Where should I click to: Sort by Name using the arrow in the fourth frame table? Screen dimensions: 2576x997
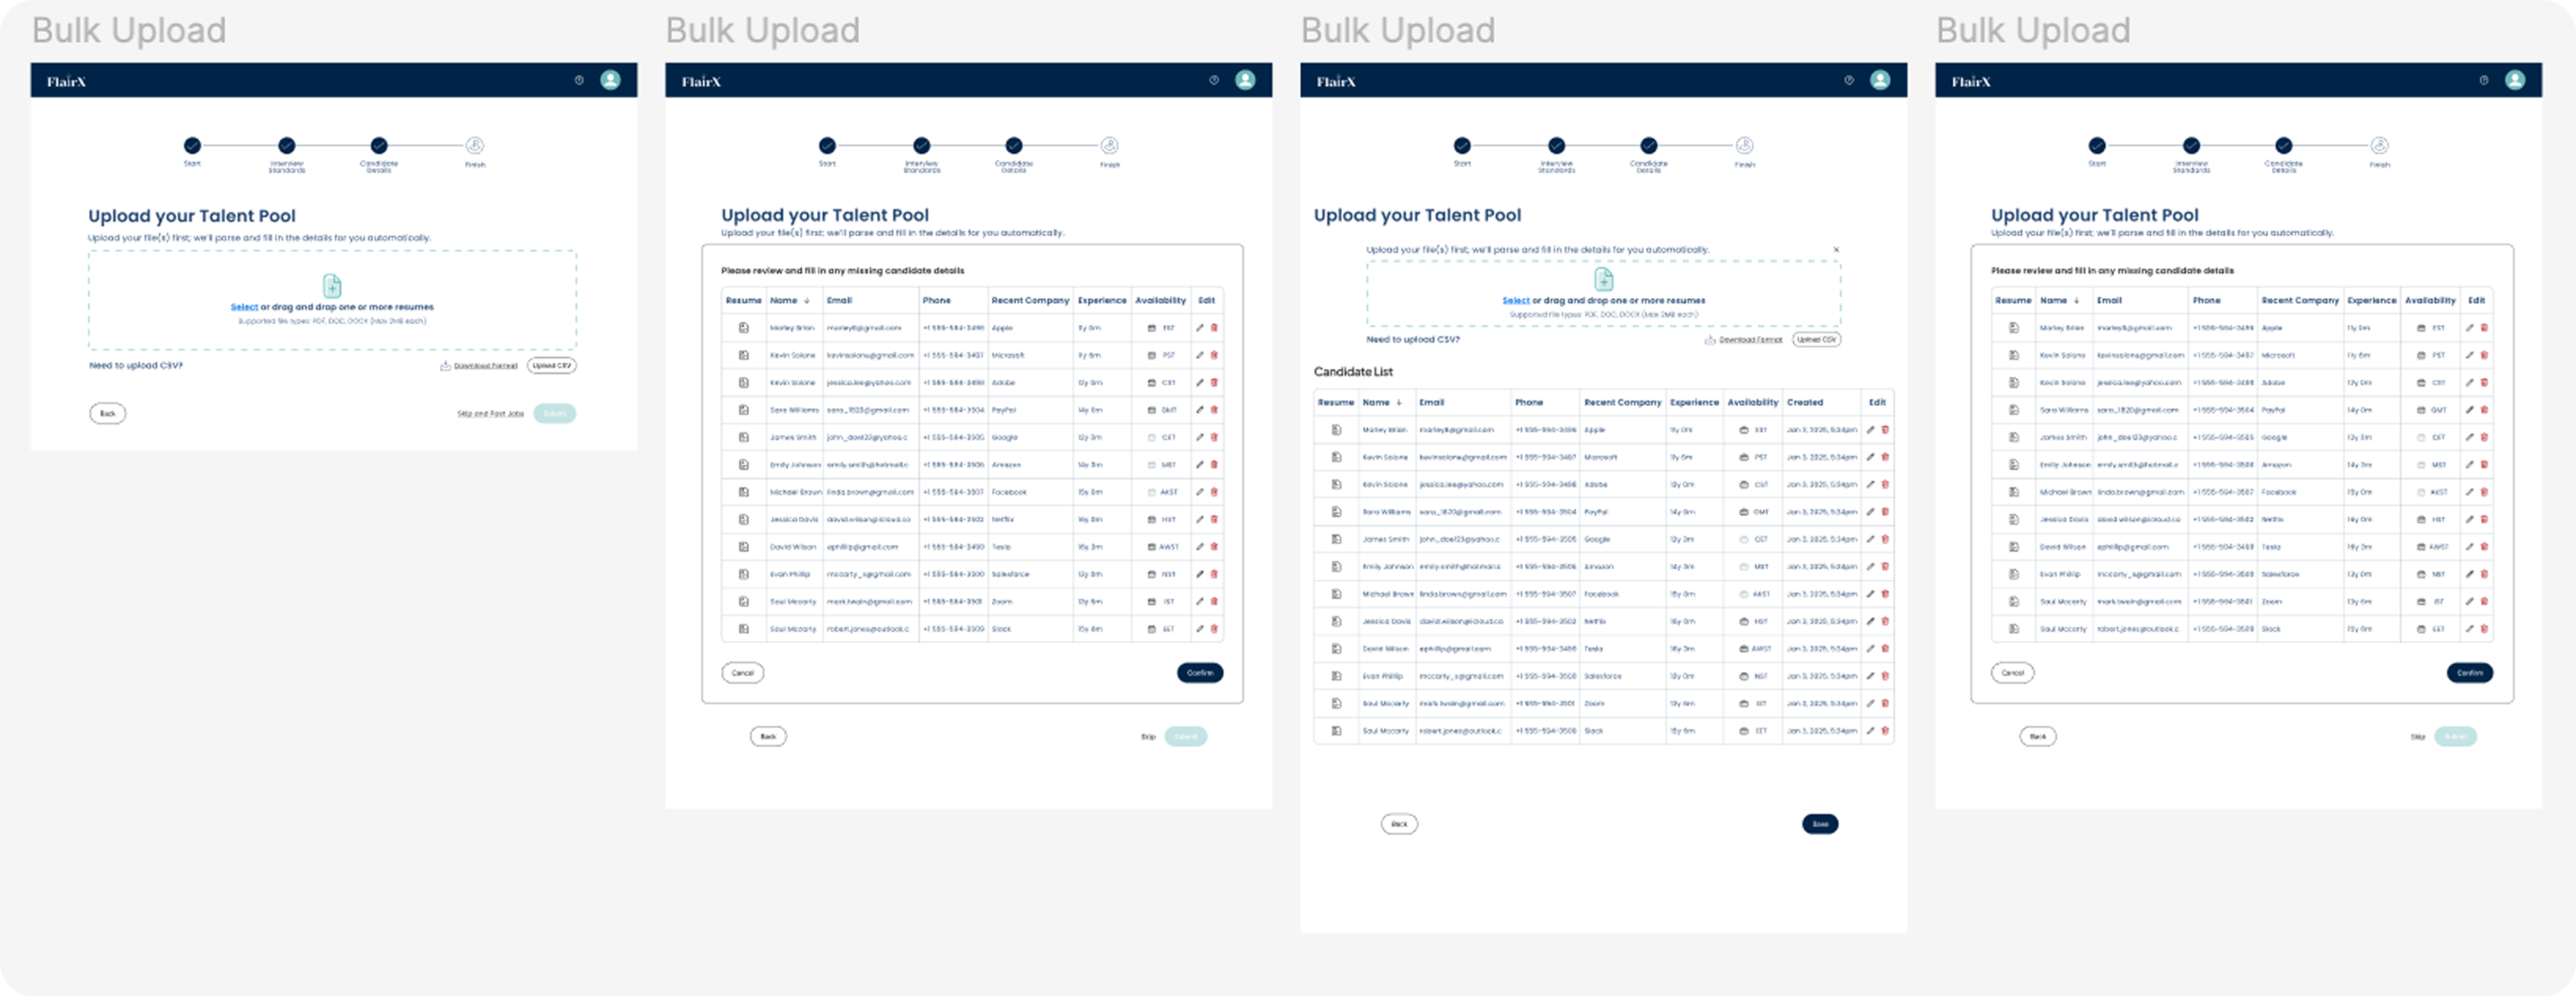point(2076,301)
